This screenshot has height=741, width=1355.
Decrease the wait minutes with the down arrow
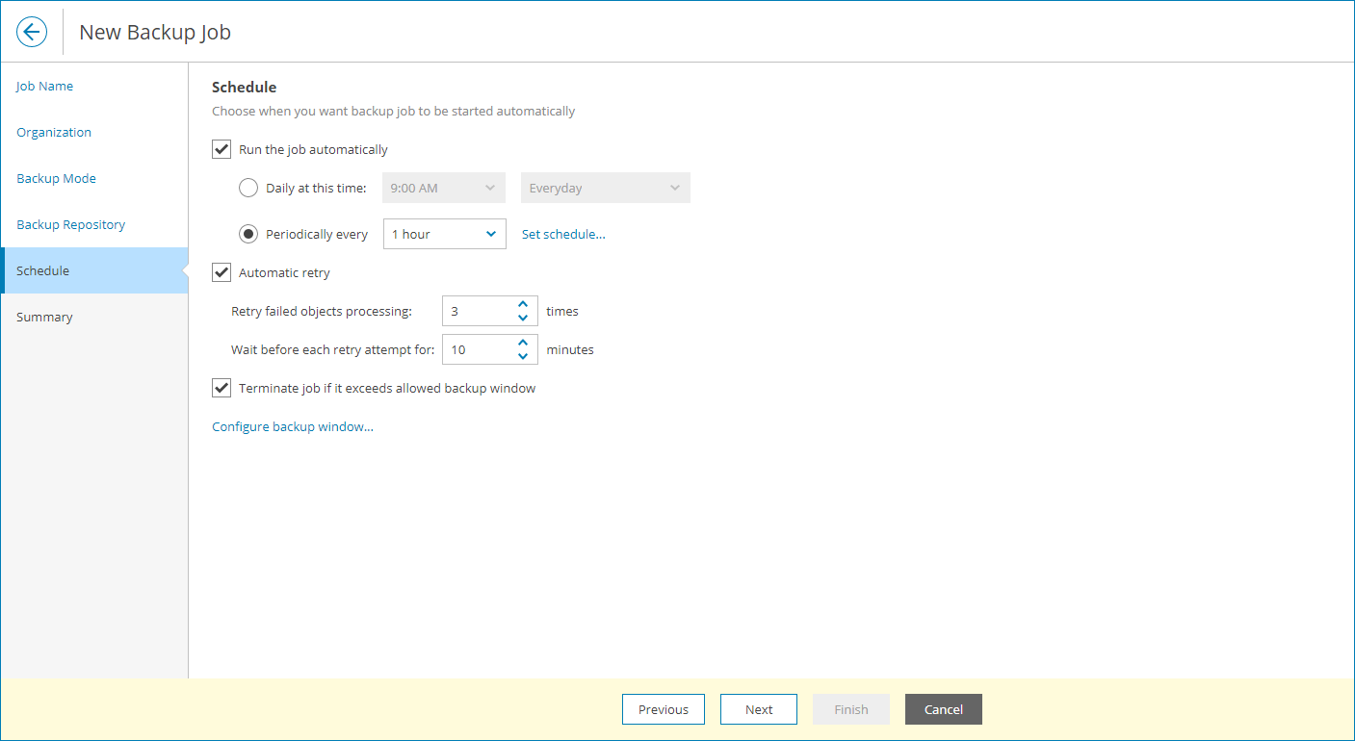[x=523, y=355]
